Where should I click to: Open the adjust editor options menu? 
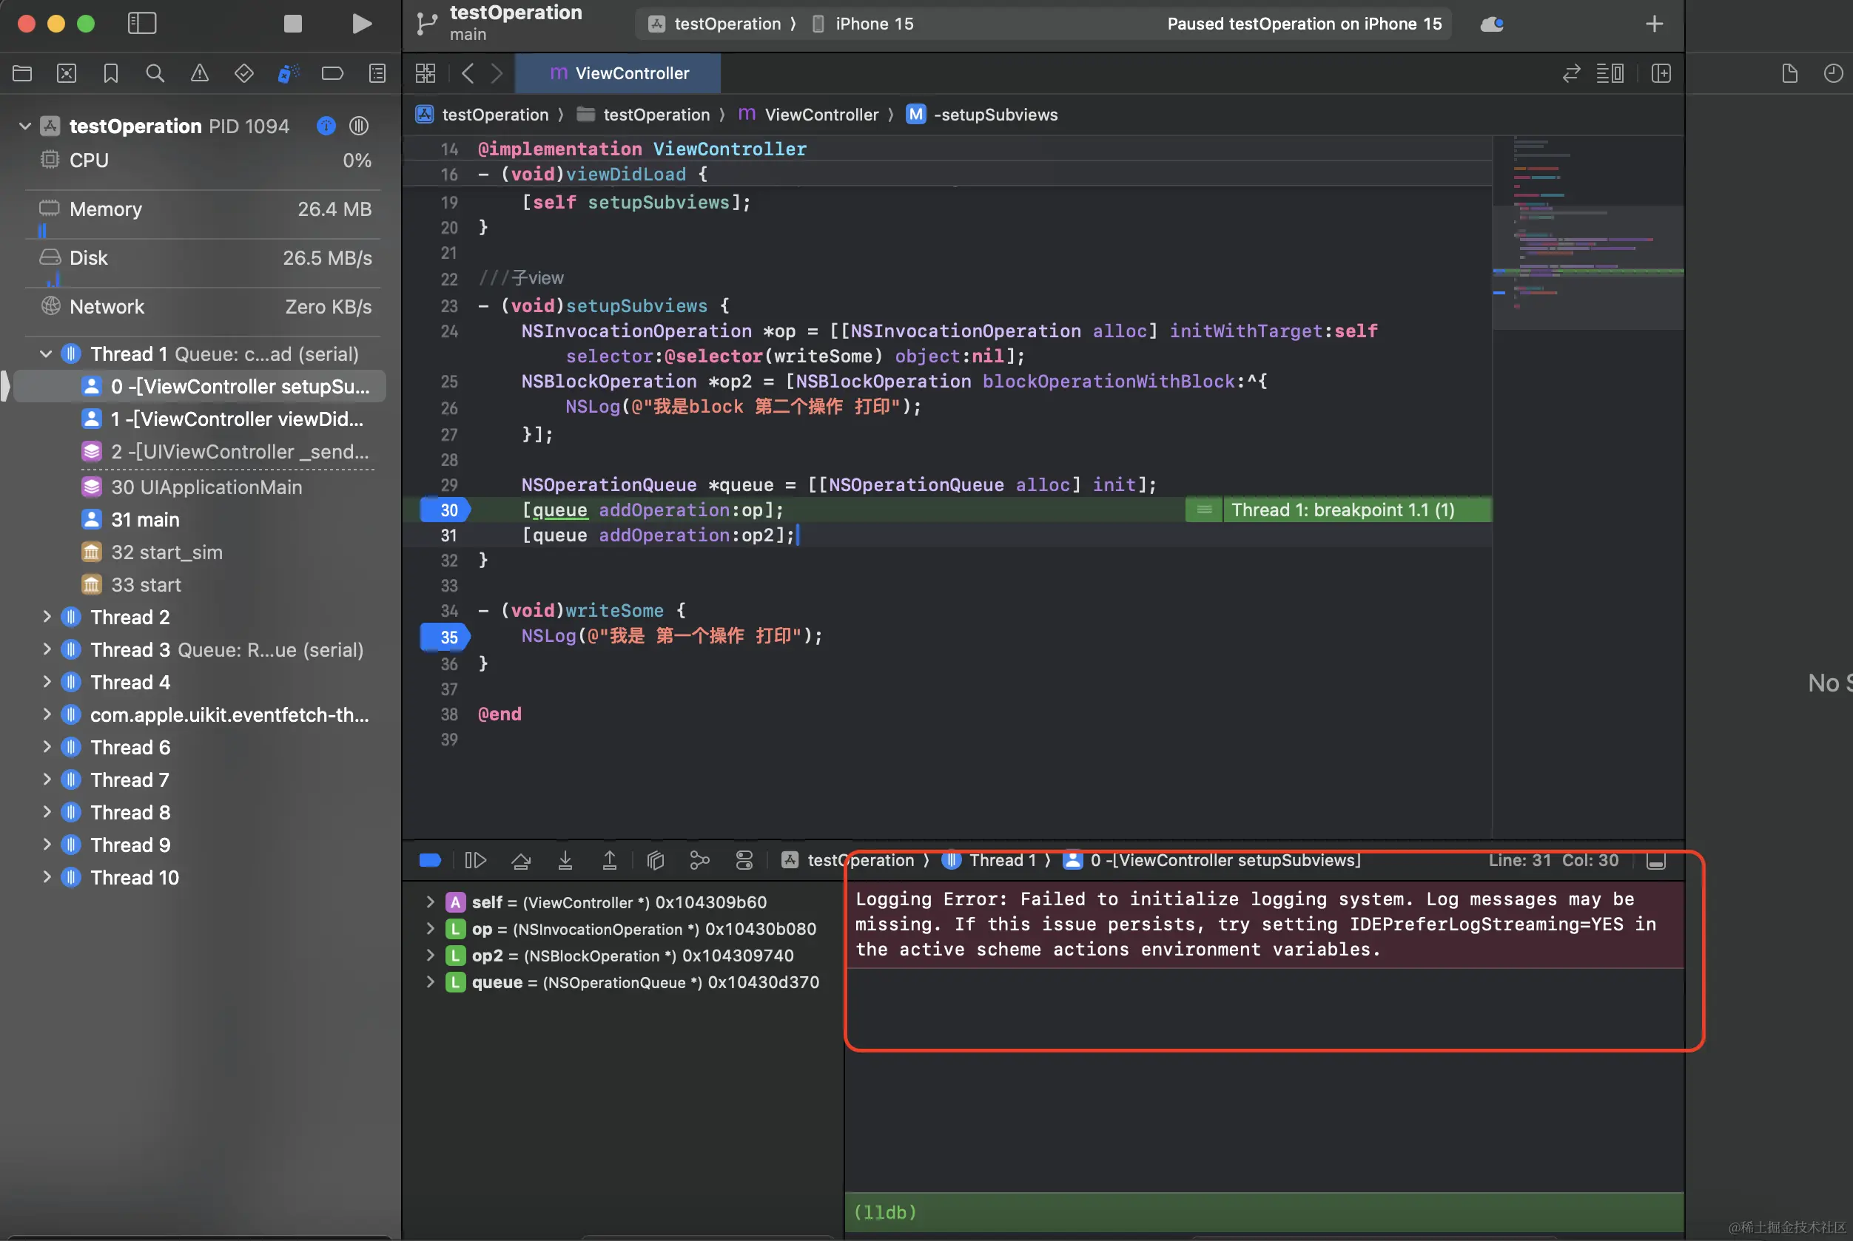tap(1610, 74)
